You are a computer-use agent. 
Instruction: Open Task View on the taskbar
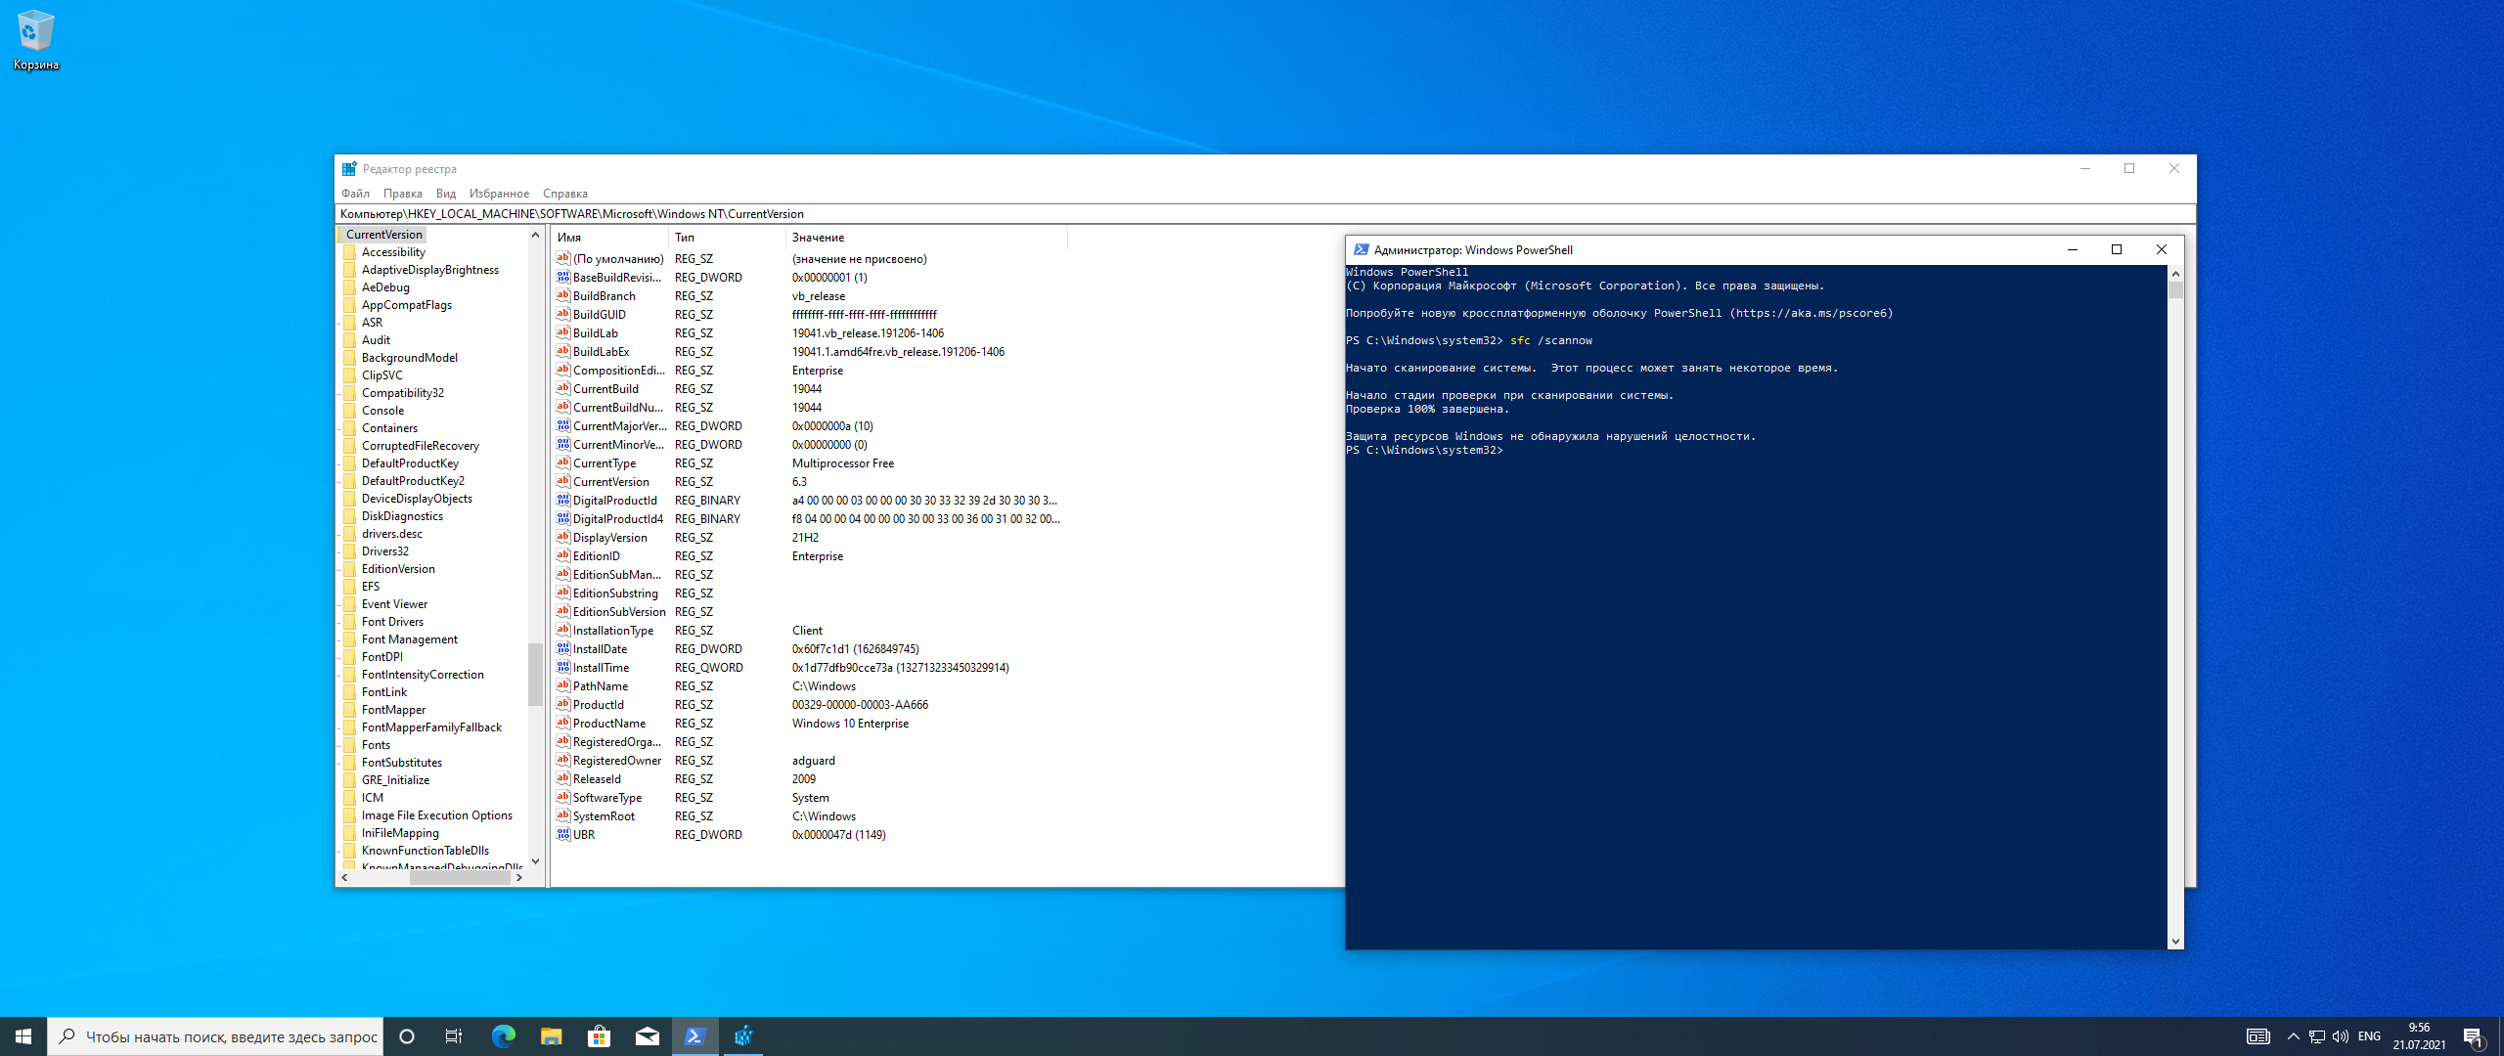(454, 1036)
